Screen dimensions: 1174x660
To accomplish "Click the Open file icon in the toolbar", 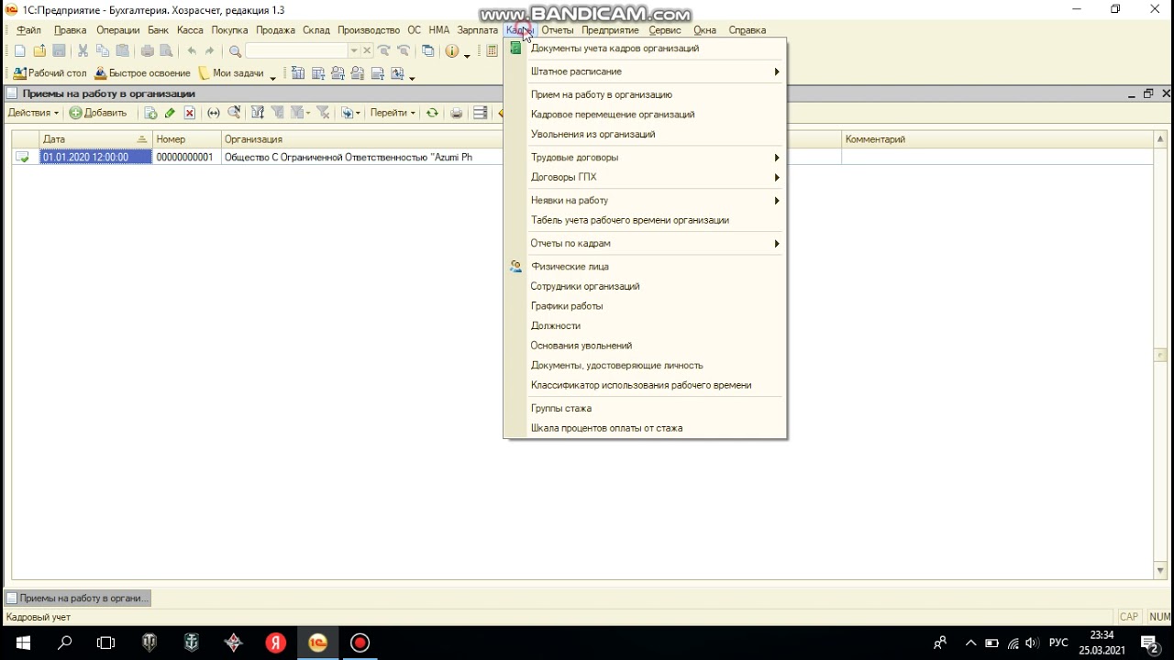I will coord(39,51).
